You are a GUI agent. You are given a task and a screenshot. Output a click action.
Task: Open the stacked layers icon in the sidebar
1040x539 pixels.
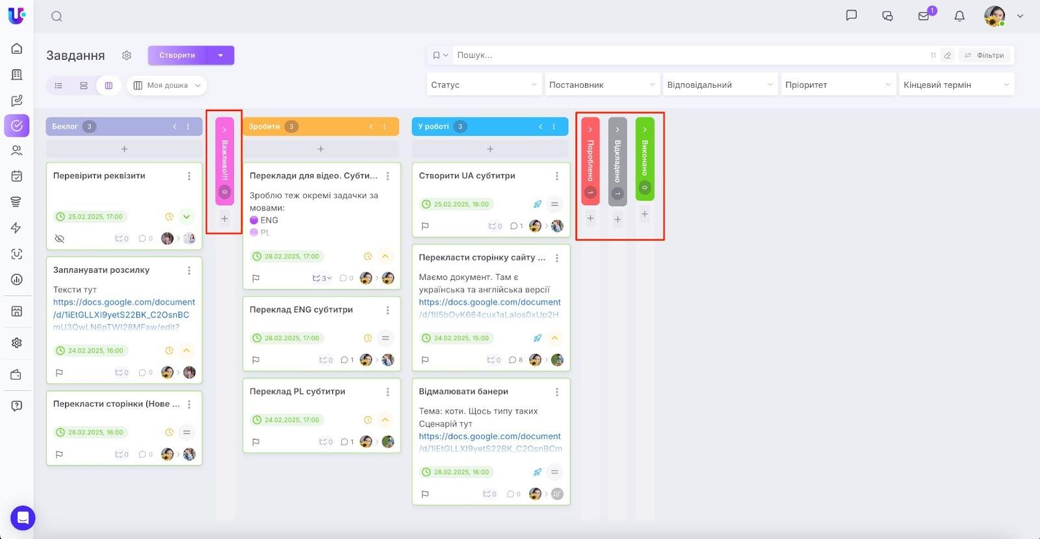tap(17, 202)
